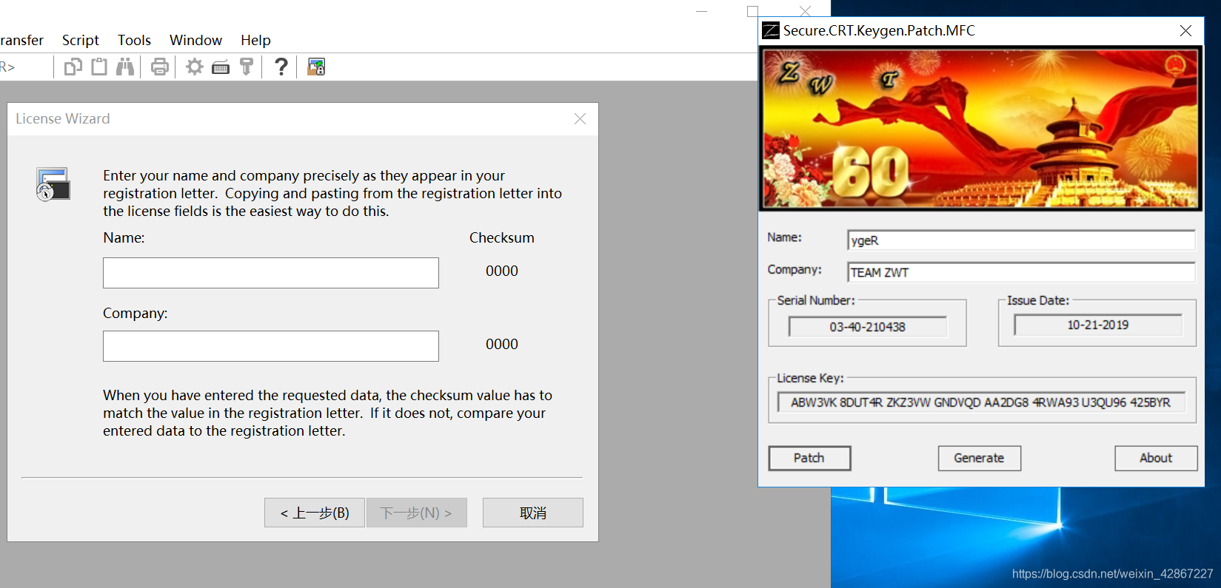Click the public key agent icon in the toolbar
1221x588 pixels.
[x=247, y=67]
